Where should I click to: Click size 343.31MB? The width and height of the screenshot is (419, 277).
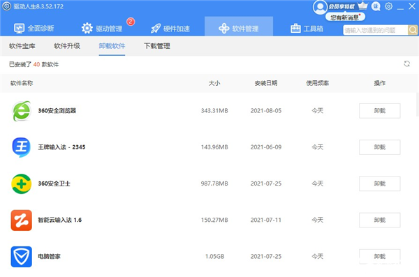(214, 110)
